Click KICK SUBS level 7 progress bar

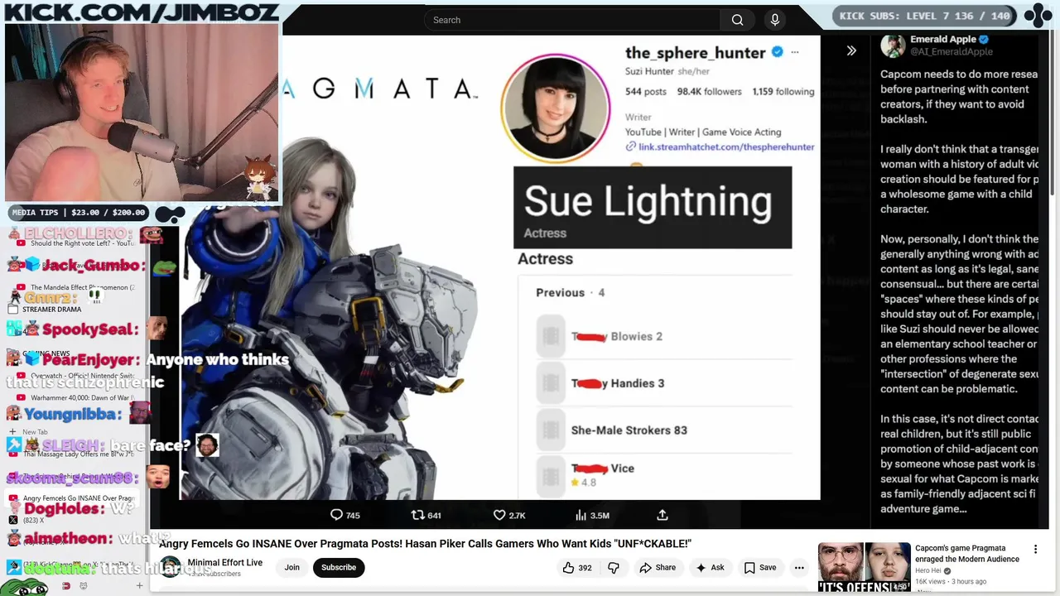pos(924,16)
